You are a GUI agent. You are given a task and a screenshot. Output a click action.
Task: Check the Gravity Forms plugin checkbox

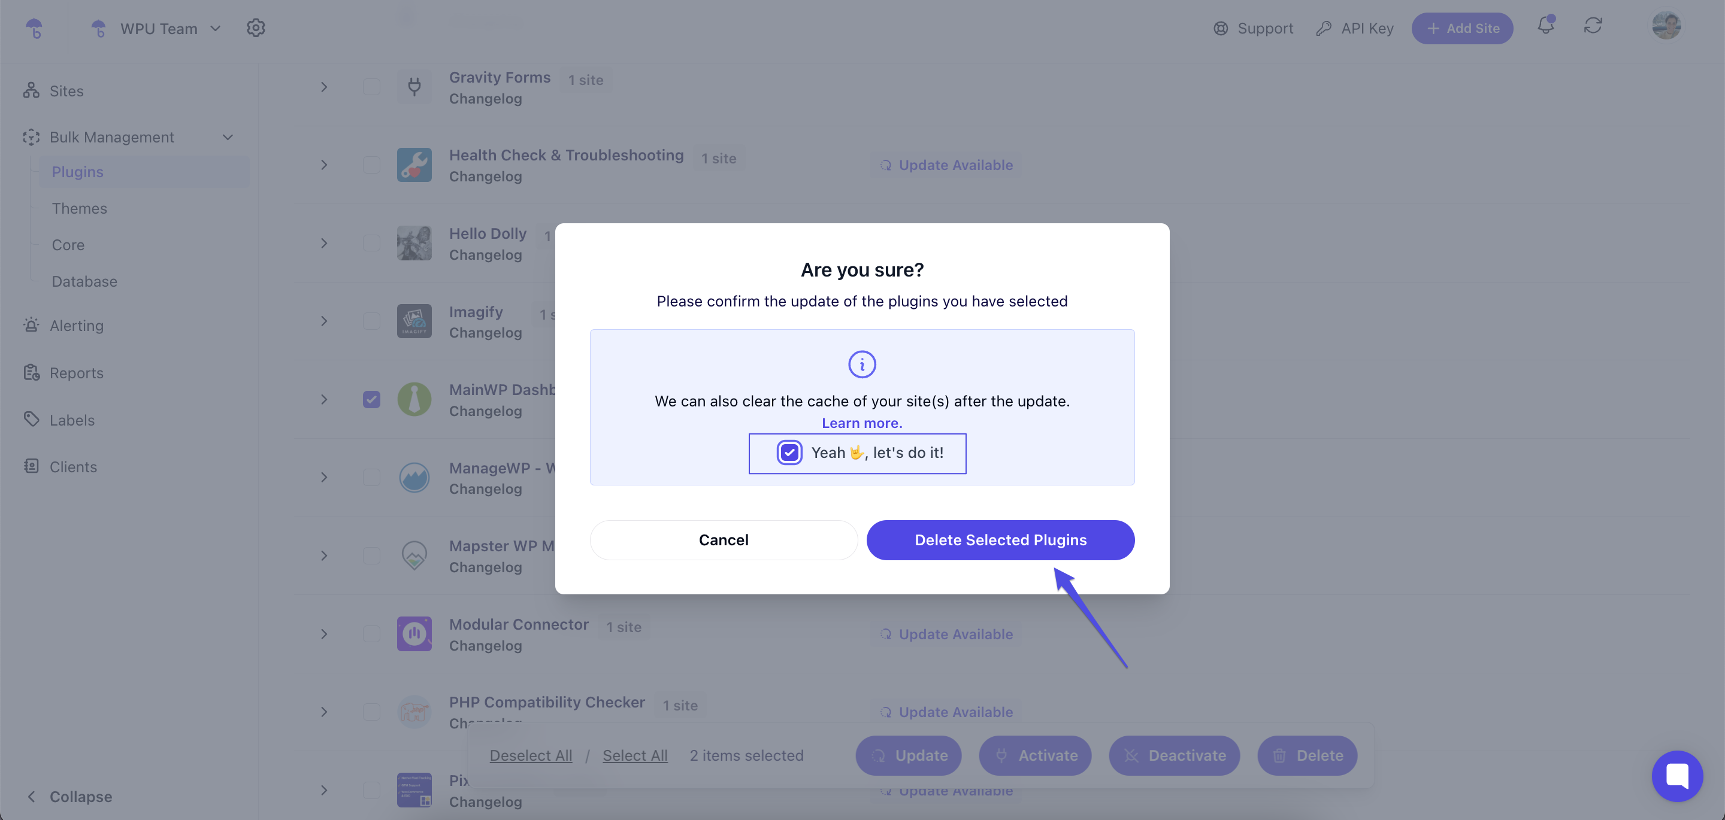click(x=371, y=87)
